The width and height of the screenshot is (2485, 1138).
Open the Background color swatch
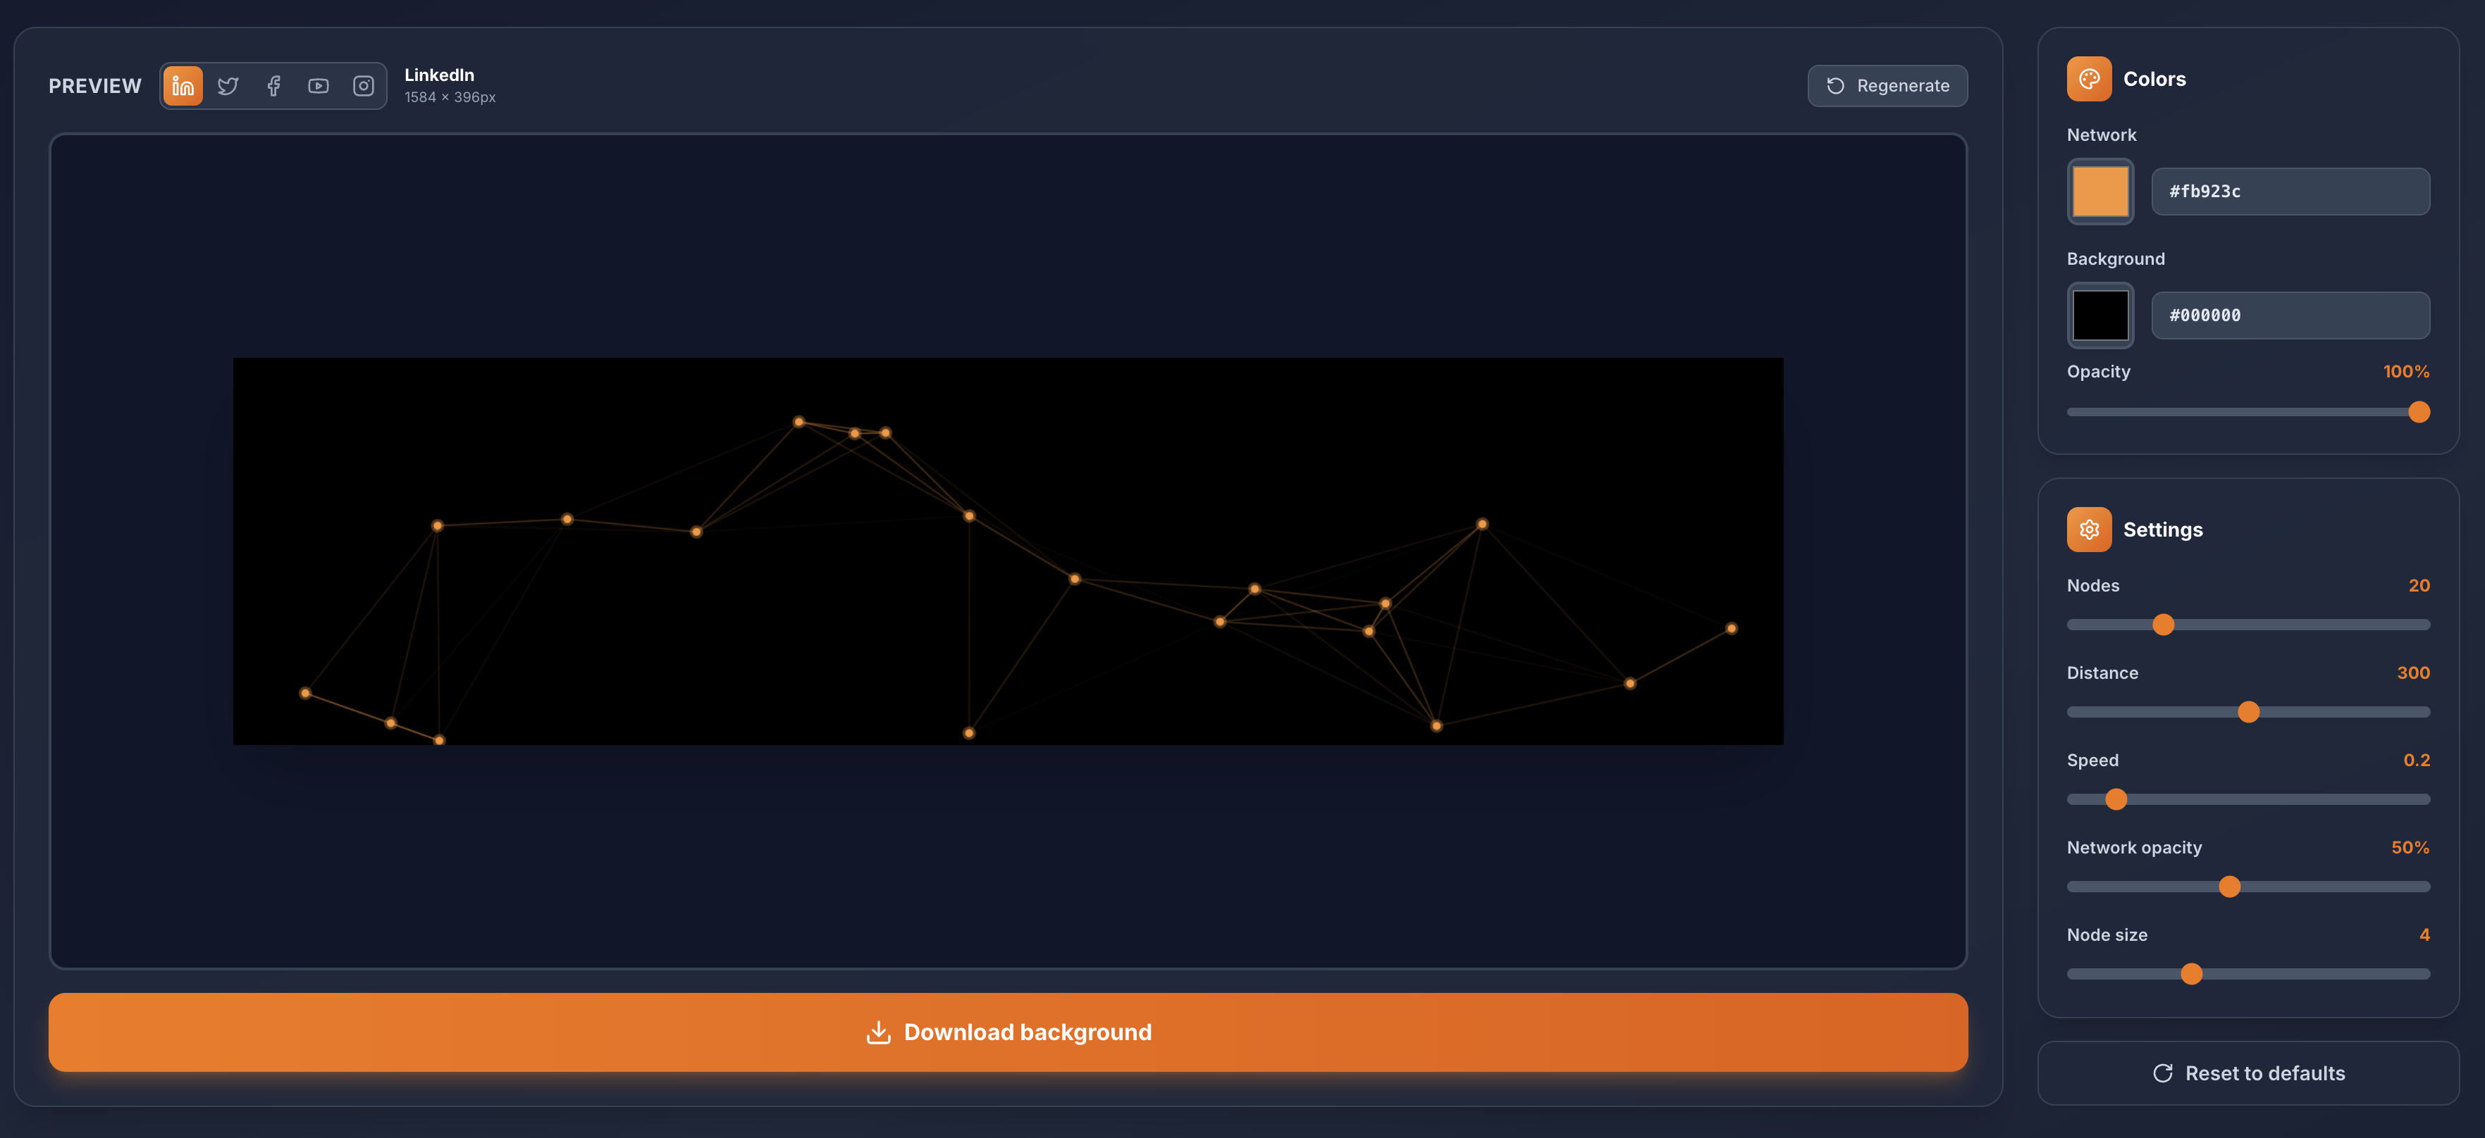point(2100,315)
